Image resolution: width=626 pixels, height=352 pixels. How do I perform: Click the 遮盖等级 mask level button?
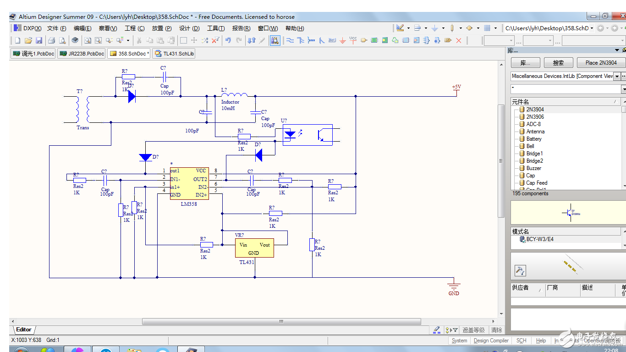pos(473,330)
